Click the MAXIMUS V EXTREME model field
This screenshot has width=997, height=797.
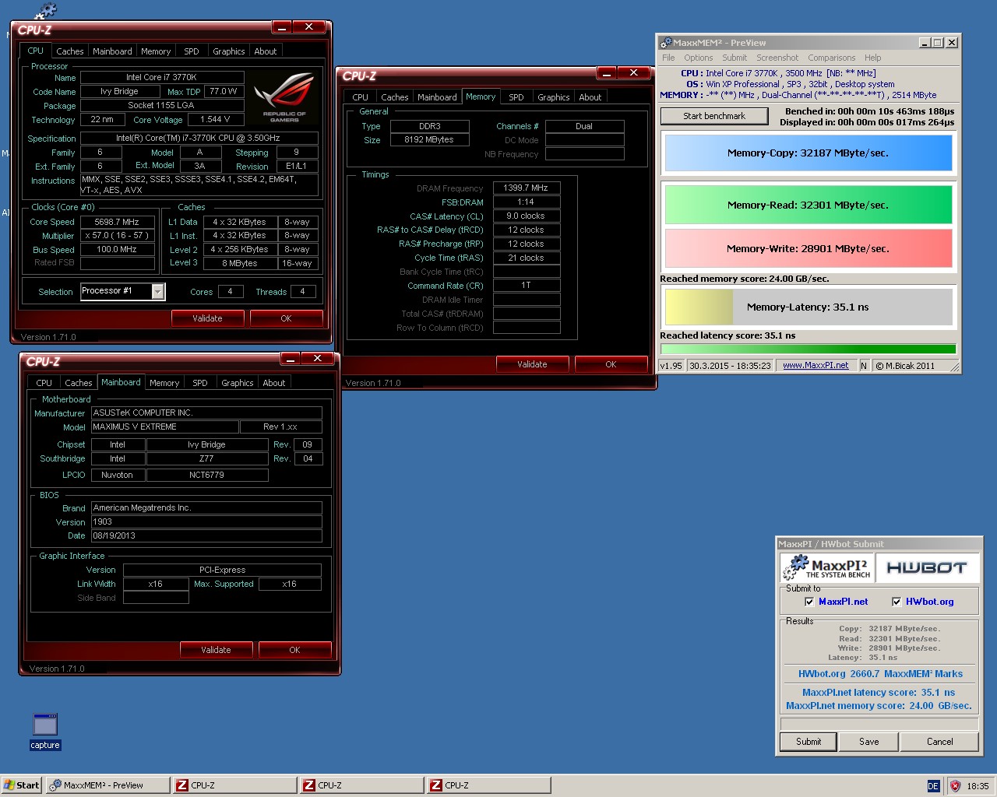tap(164, 427)
